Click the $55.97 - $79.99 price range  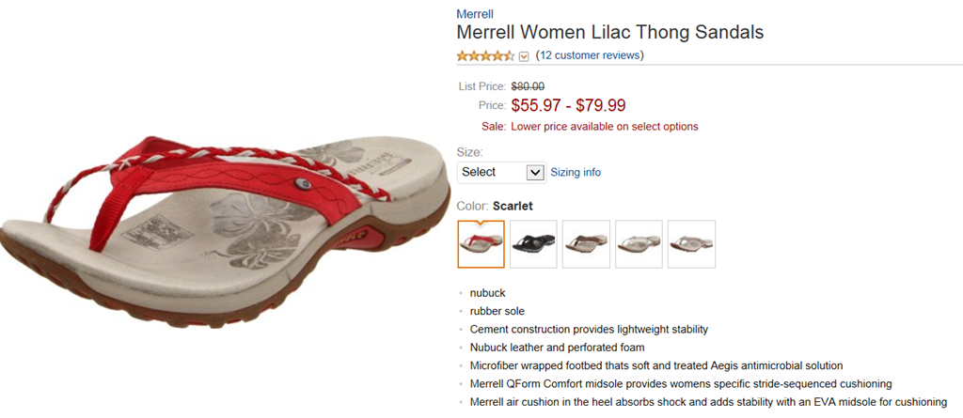[568, 105]
